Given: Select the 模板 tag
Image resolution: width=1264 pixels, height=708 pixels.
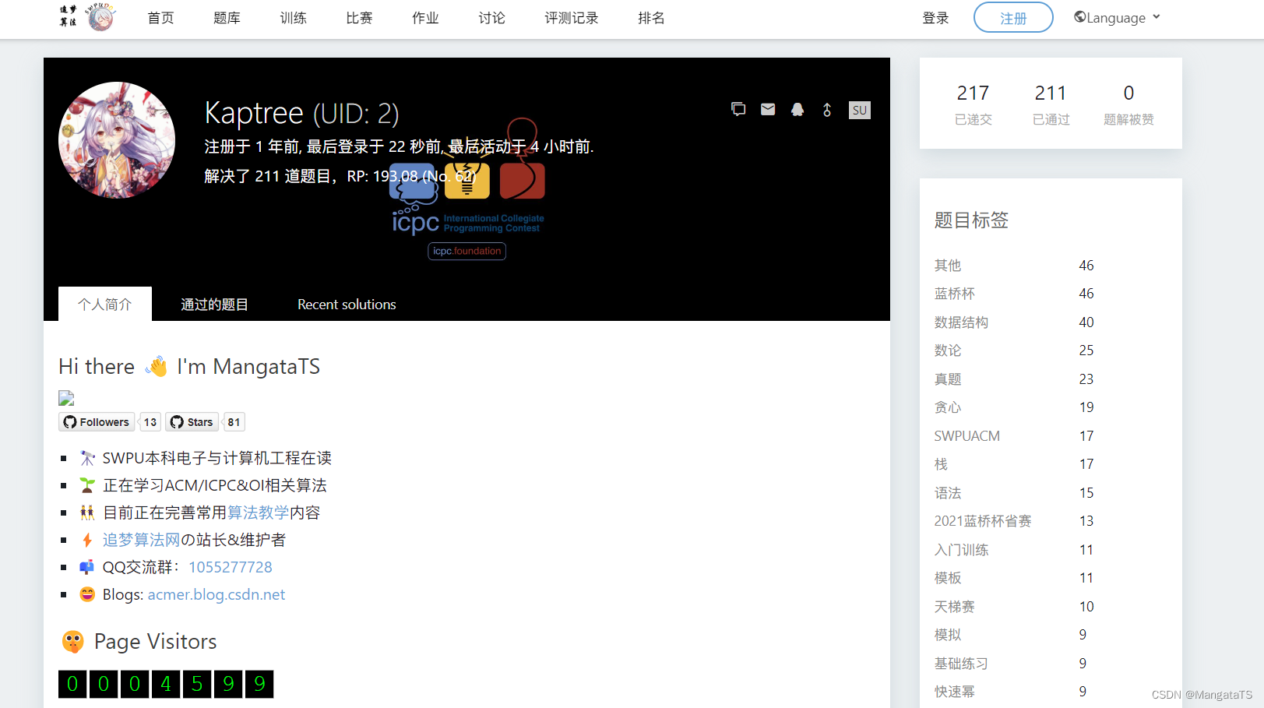Looking at the screenshot, I should tap(948, 578).
